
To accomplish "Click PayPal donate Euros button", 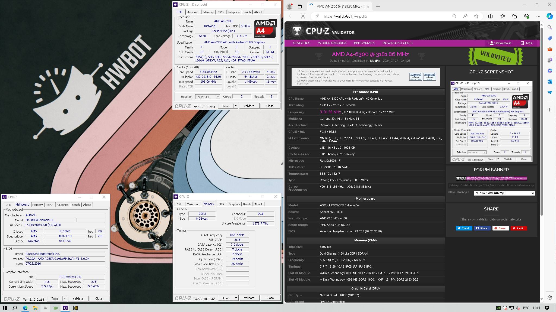I will point(429,77).
